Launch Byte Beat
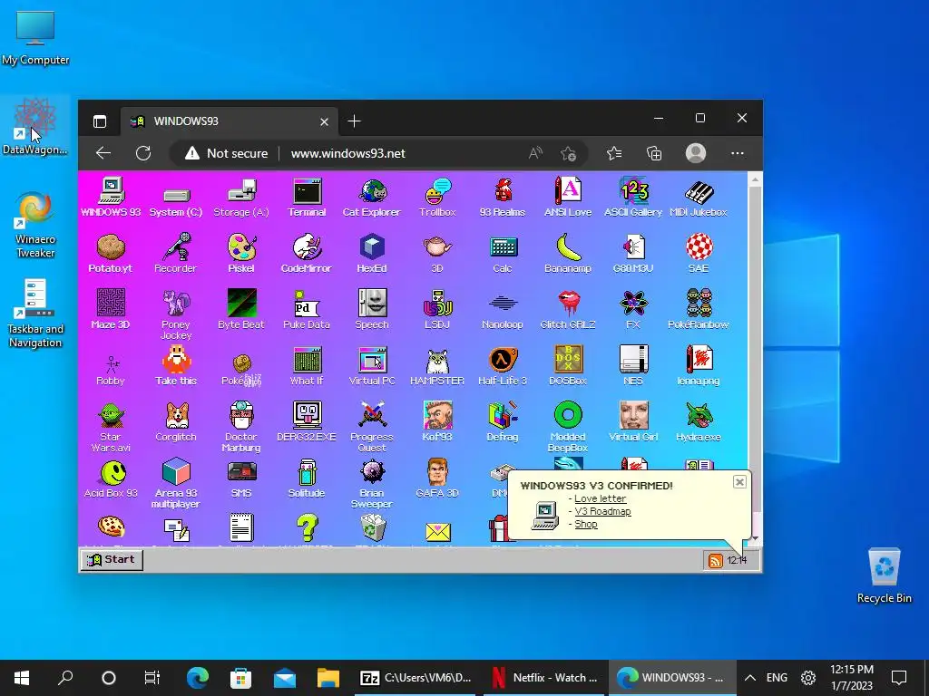 point(241,310)
